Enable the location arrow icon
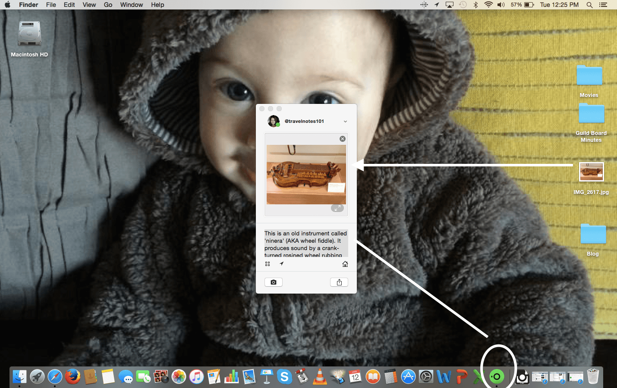This screenshot has height=388, width=617. coord(281,263)
